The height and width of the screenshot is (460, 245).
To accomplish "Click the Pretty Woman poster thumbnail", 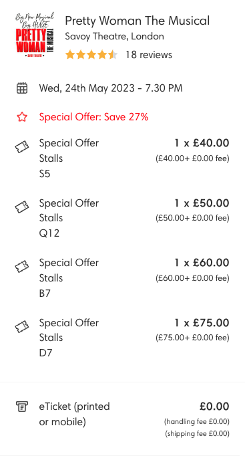I will (35, 35).
